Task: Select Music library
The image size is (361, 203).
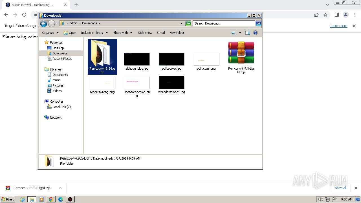Action: tap(56, 80)
